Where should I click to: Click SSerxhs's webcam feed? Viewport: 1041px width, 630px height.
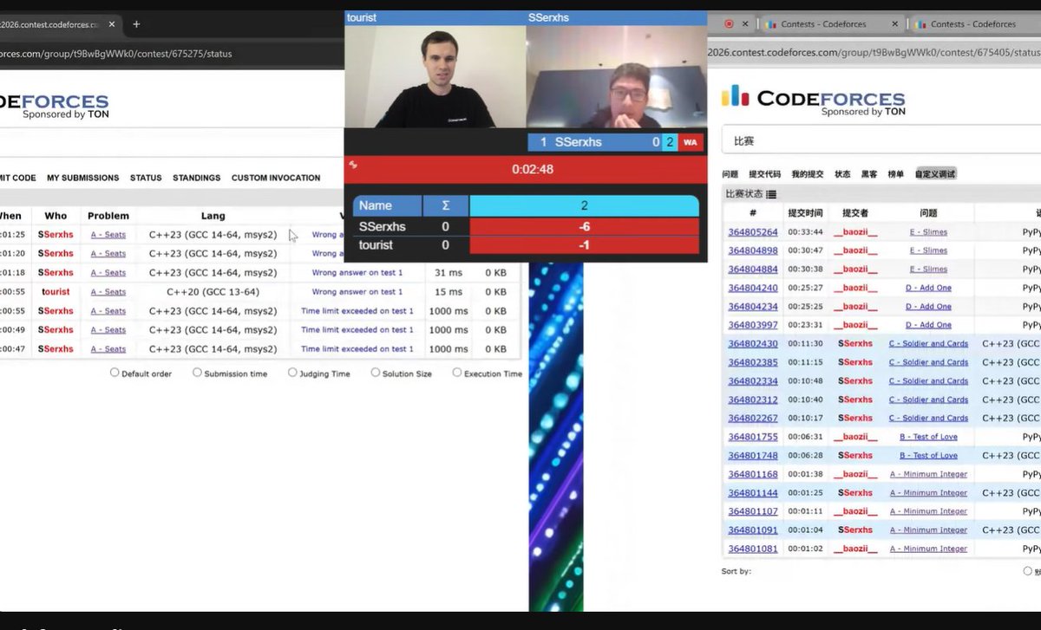pyautogui.click(x=617, y=76)
